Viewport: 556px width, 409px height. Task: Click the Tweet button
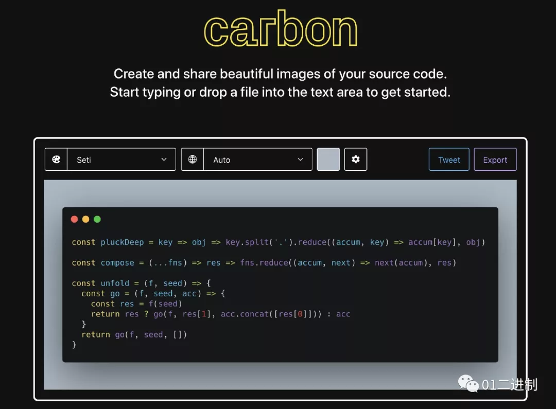(x=449, y=160)
